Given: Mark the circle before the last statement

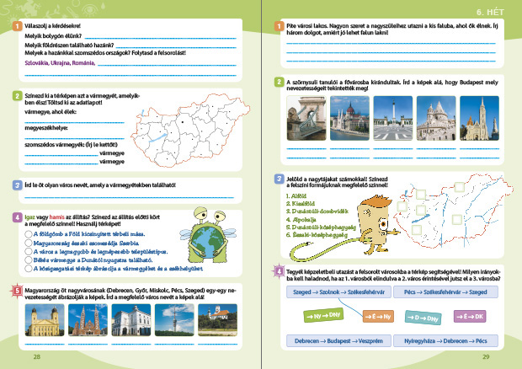Looking at the screenshot, I should click(29, 268).
